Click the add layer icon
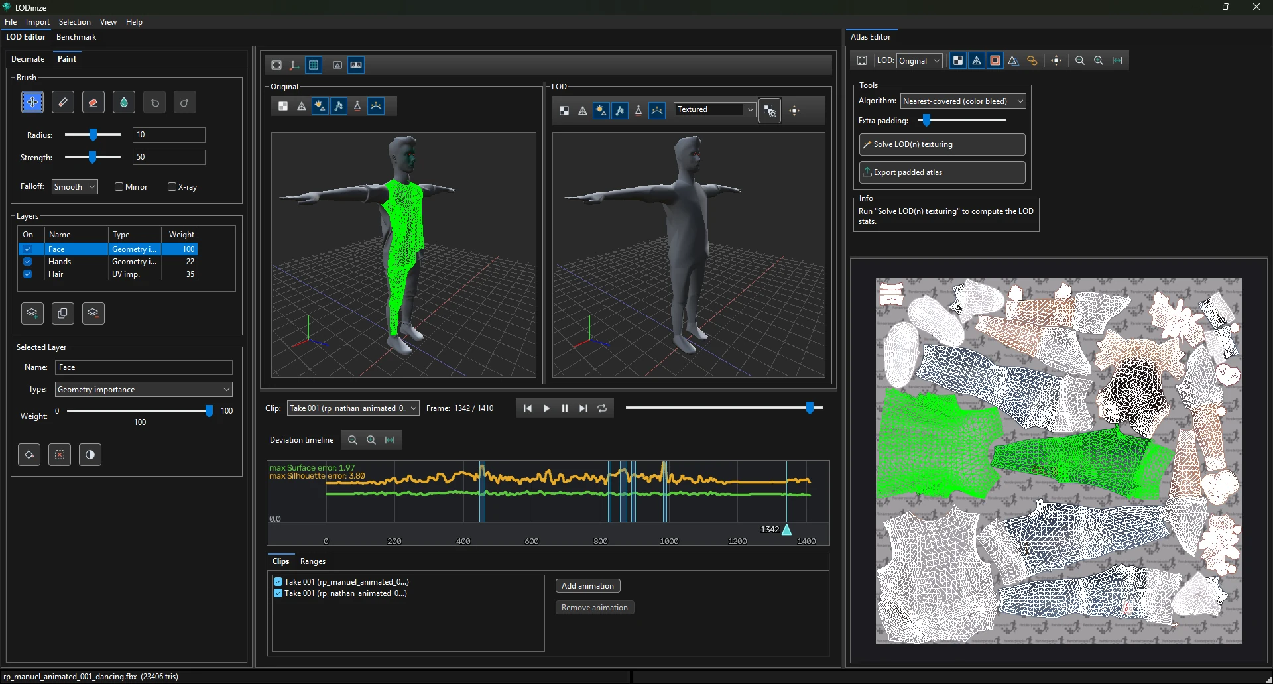The width and height of the screenshot is (1273, 684). pyautogui.click(x=32, y=313)
